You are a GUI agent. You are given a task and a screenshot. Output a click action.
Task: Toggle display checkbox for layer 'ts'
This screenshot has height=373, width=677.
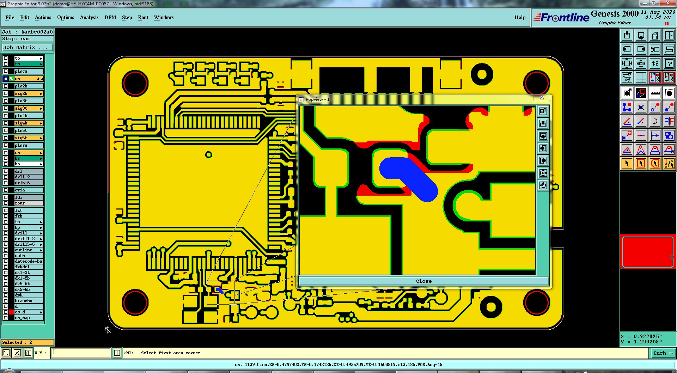coord(6,64)
